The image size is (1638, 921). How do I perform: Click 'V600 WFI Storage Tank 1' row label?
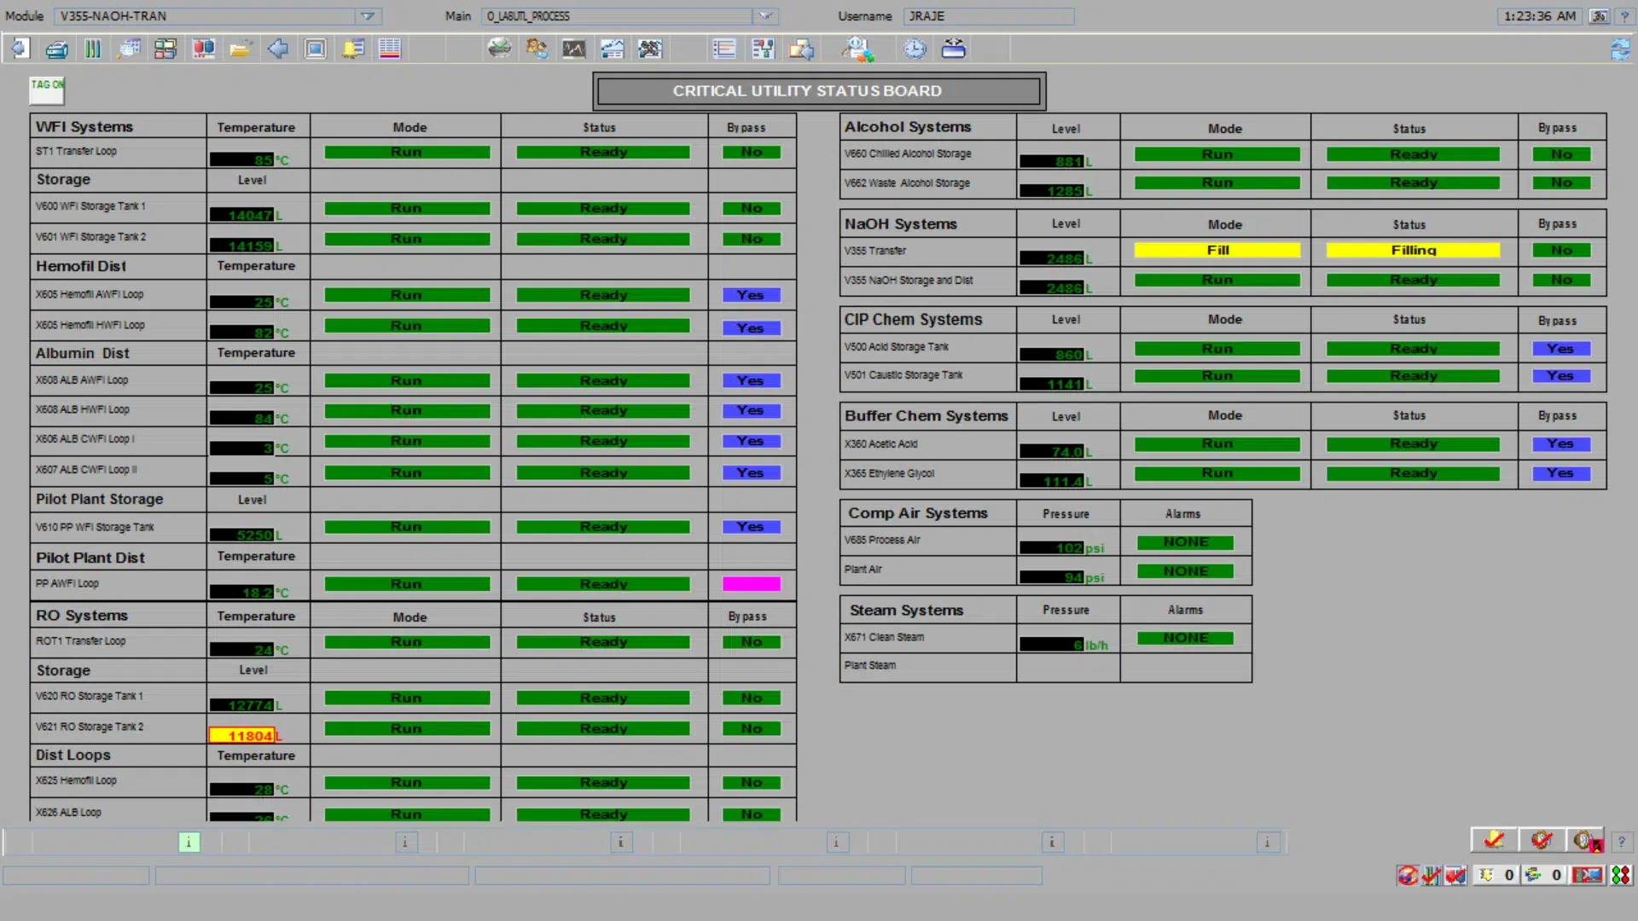(x=90, y=206)
